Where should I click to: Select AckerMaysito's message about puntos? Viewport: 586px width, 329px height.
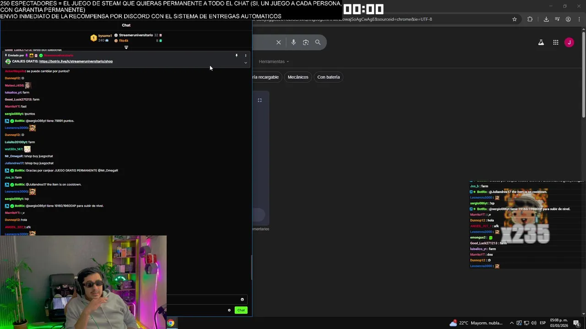[x=37, y=71]
